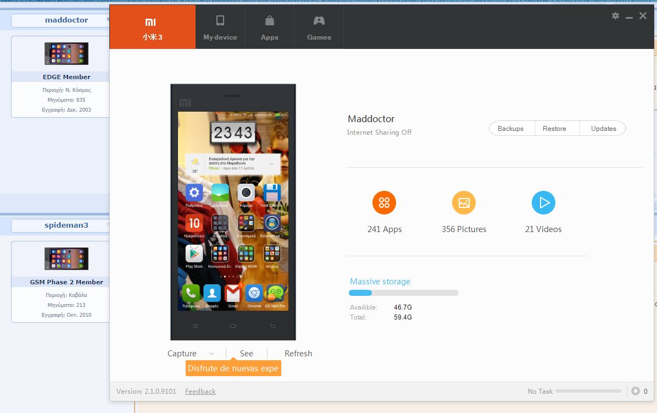Viewport: 657px width, 413px height.
Task: Click the orange Disfrute de nuevas tooltip
Action: (233, 368)
